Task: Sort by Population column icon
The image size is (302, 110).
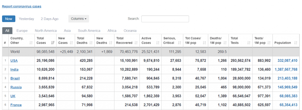Action: click(296, 43)
